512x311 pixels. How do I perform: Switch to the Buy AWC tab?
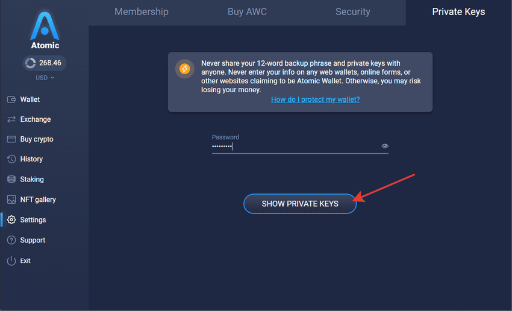(x=247, y=12)
